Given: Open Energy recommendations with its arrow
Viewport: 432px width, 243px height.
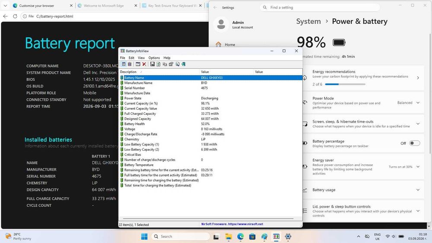Looking at the screenshot, I should click(418, 78).
